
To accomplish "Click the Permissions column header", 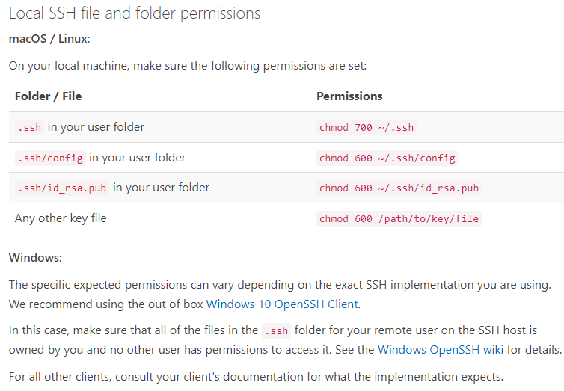I will (x=349, y=96).
